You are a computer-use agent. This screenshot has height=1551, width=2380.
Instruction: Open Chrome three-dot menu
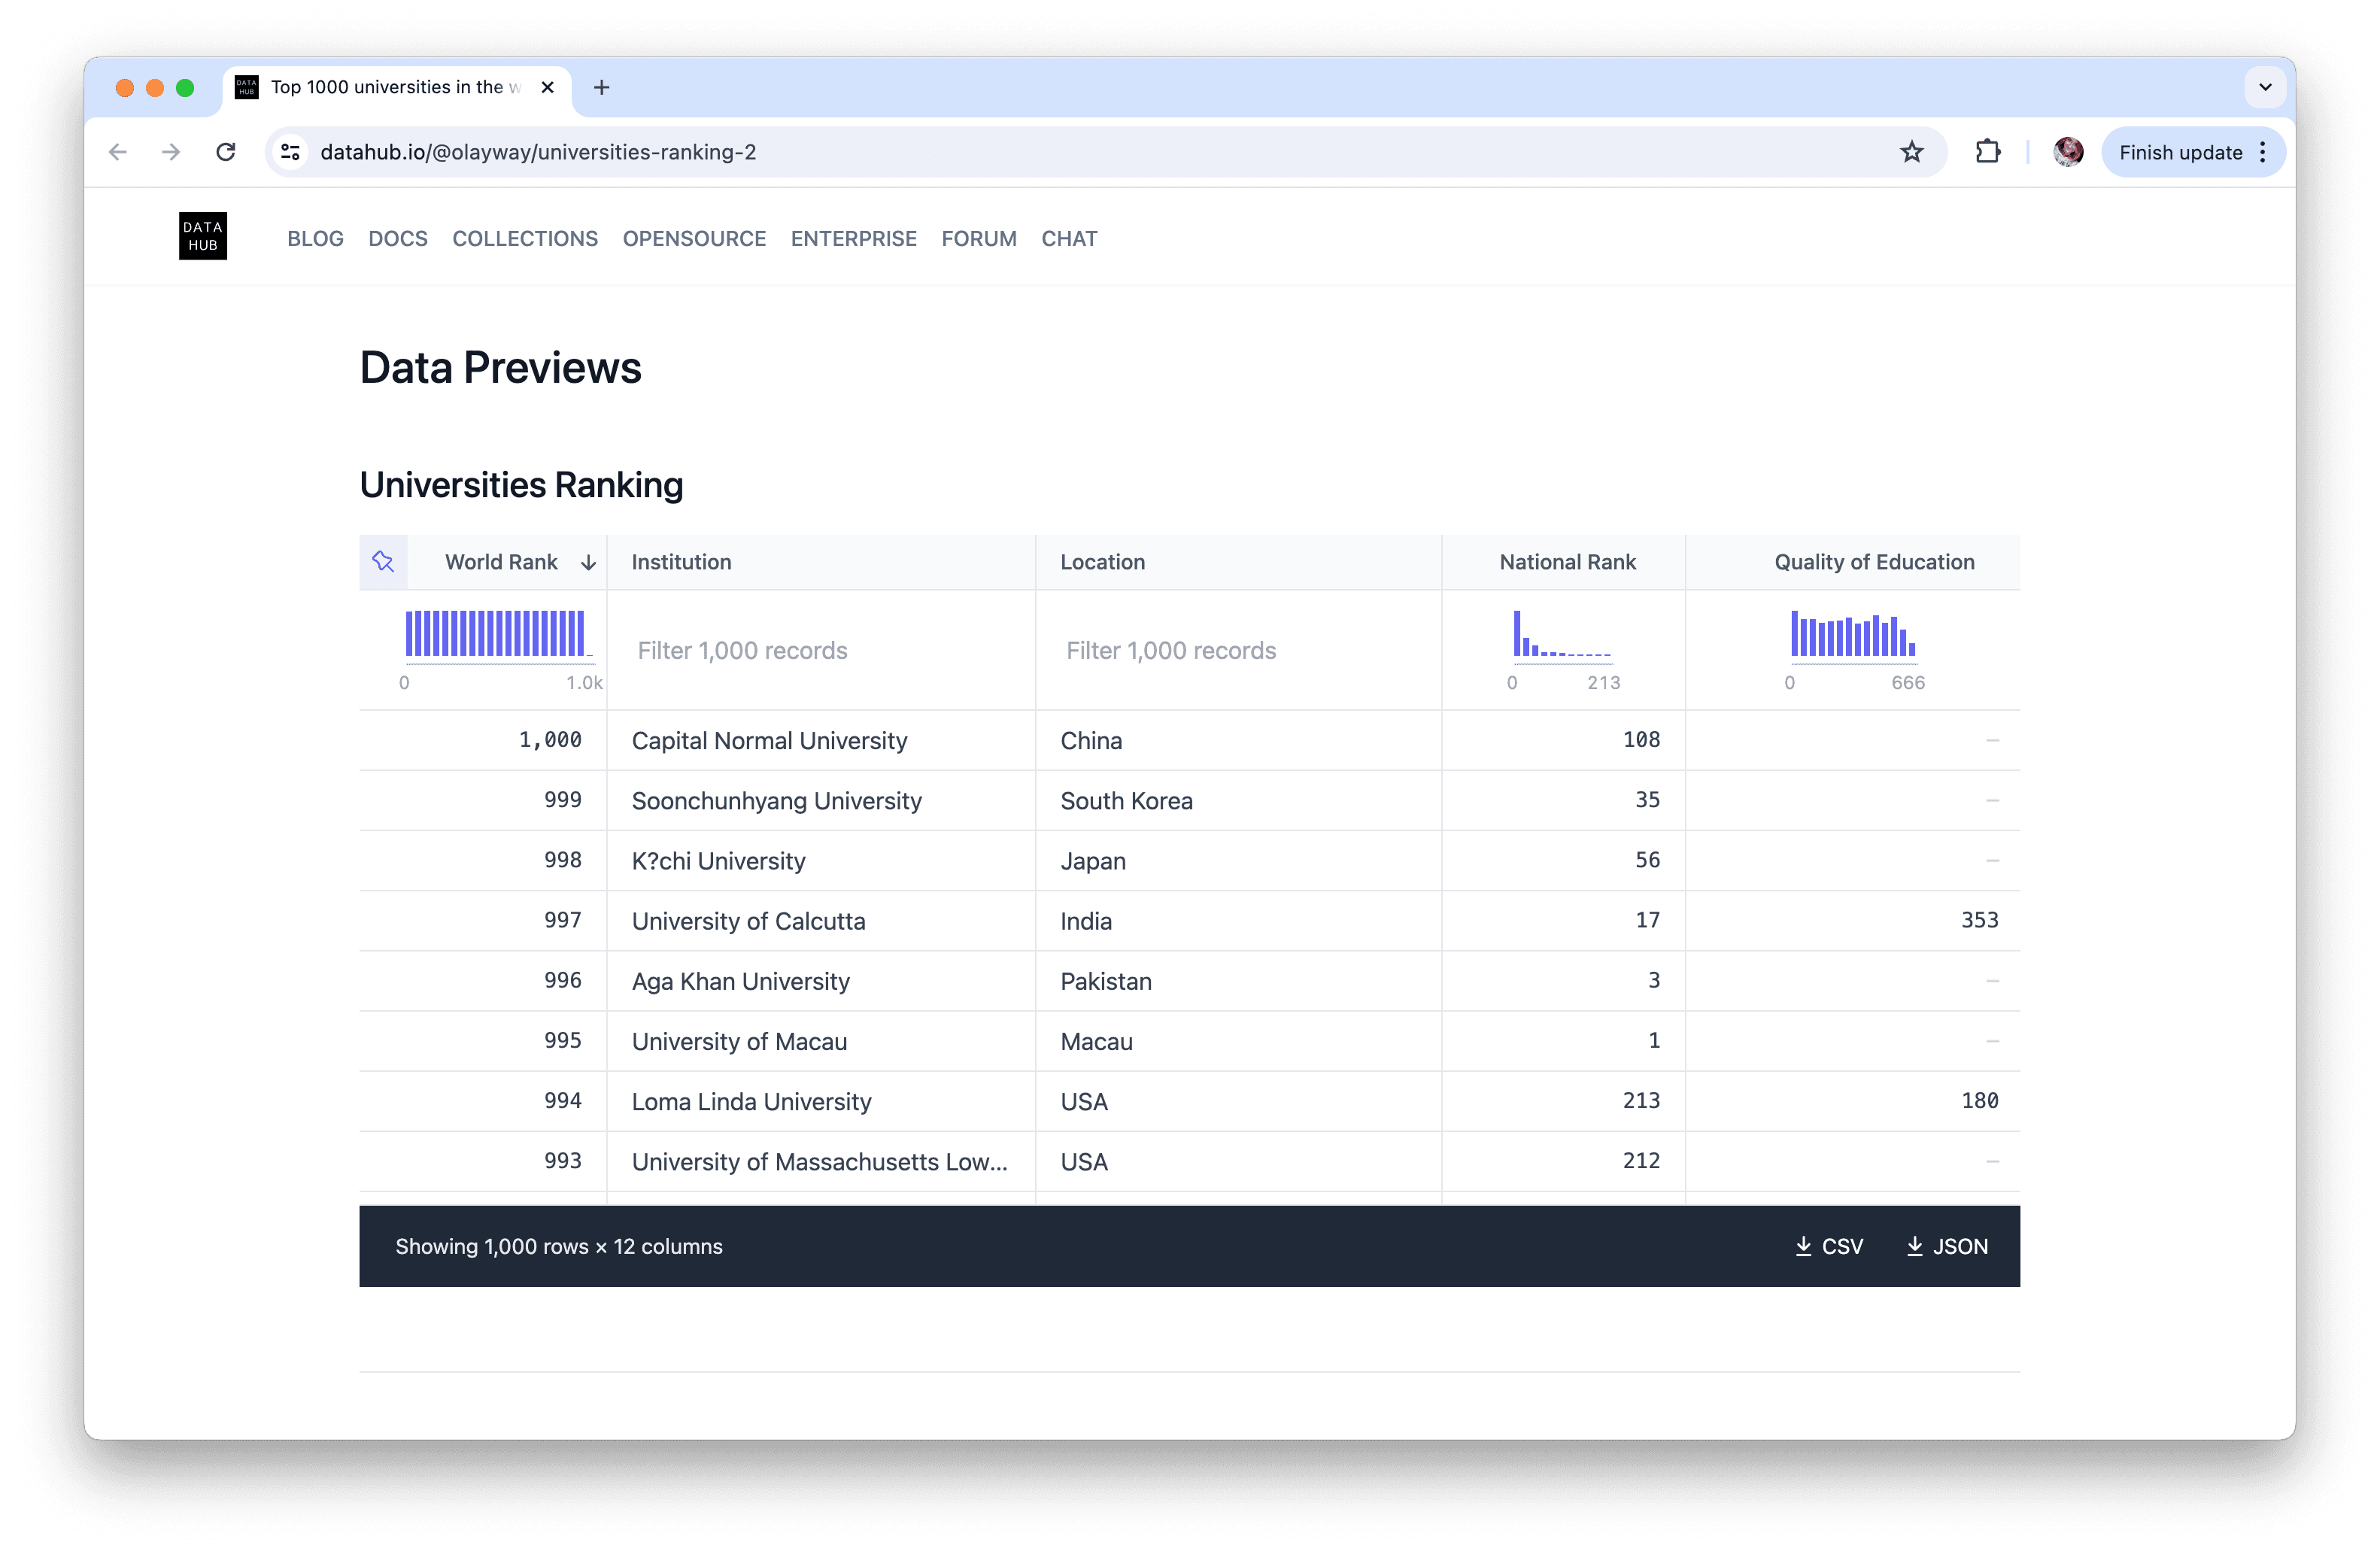2263,152
